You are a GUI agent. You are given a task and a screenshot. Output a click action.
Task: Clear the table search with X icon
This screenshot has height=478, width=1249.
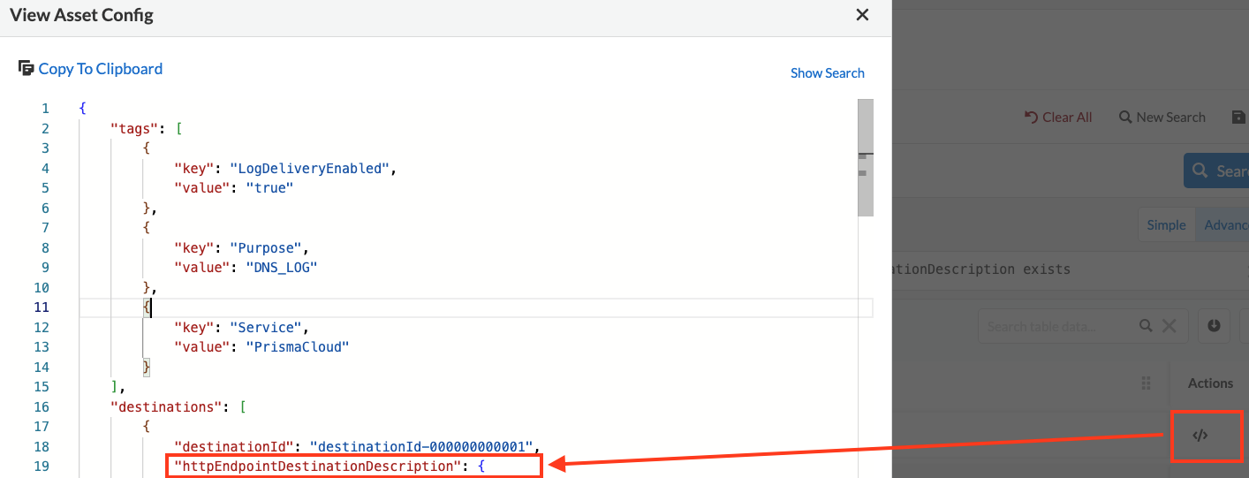1169,326
